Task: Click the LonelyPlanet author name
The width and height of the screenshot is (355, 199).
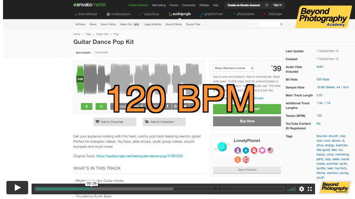Action: coord(247,141)
